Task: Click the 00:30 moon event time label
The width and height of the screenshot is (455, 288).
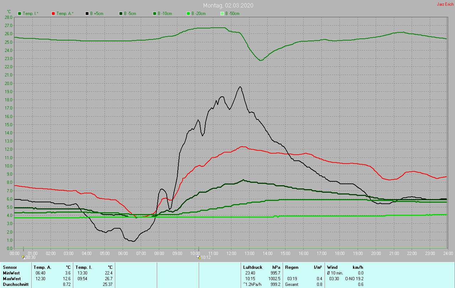Action: tap(31, 257)
